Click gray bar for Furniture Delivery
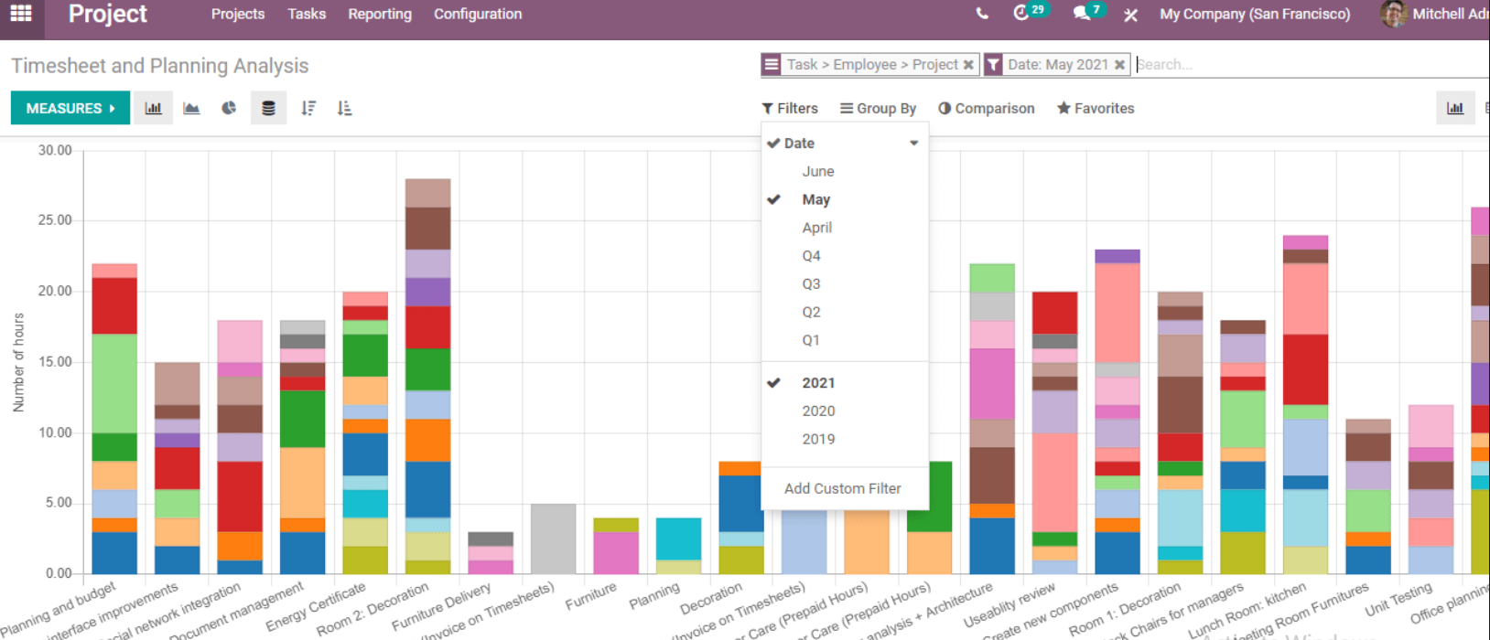The height and width of the screenshot is (640, 1490). click(491, 539)
